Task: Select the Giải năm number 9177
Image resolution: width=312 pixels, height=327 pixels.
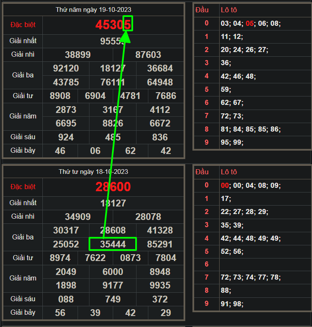Action: 113,285
